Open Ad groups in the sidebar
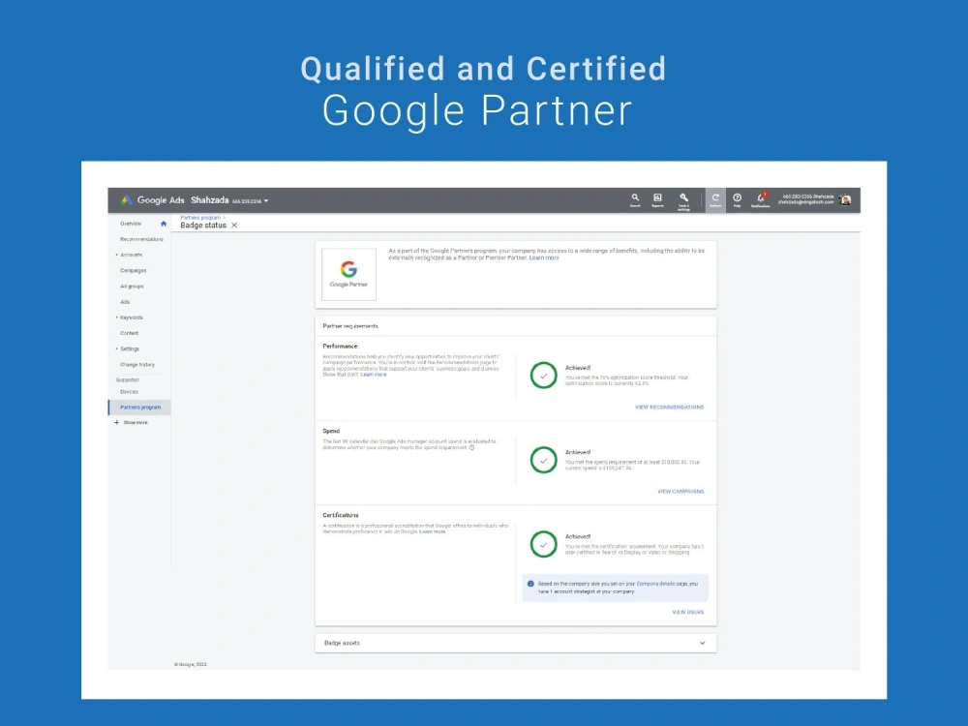 (132, 286)
